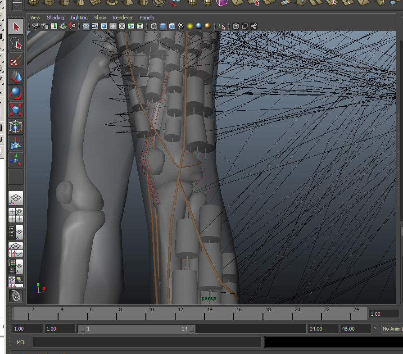
Task: Click the MEL script type button
Action: tap(21, 342)
